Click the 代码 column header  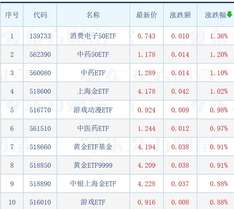(40, 15)
